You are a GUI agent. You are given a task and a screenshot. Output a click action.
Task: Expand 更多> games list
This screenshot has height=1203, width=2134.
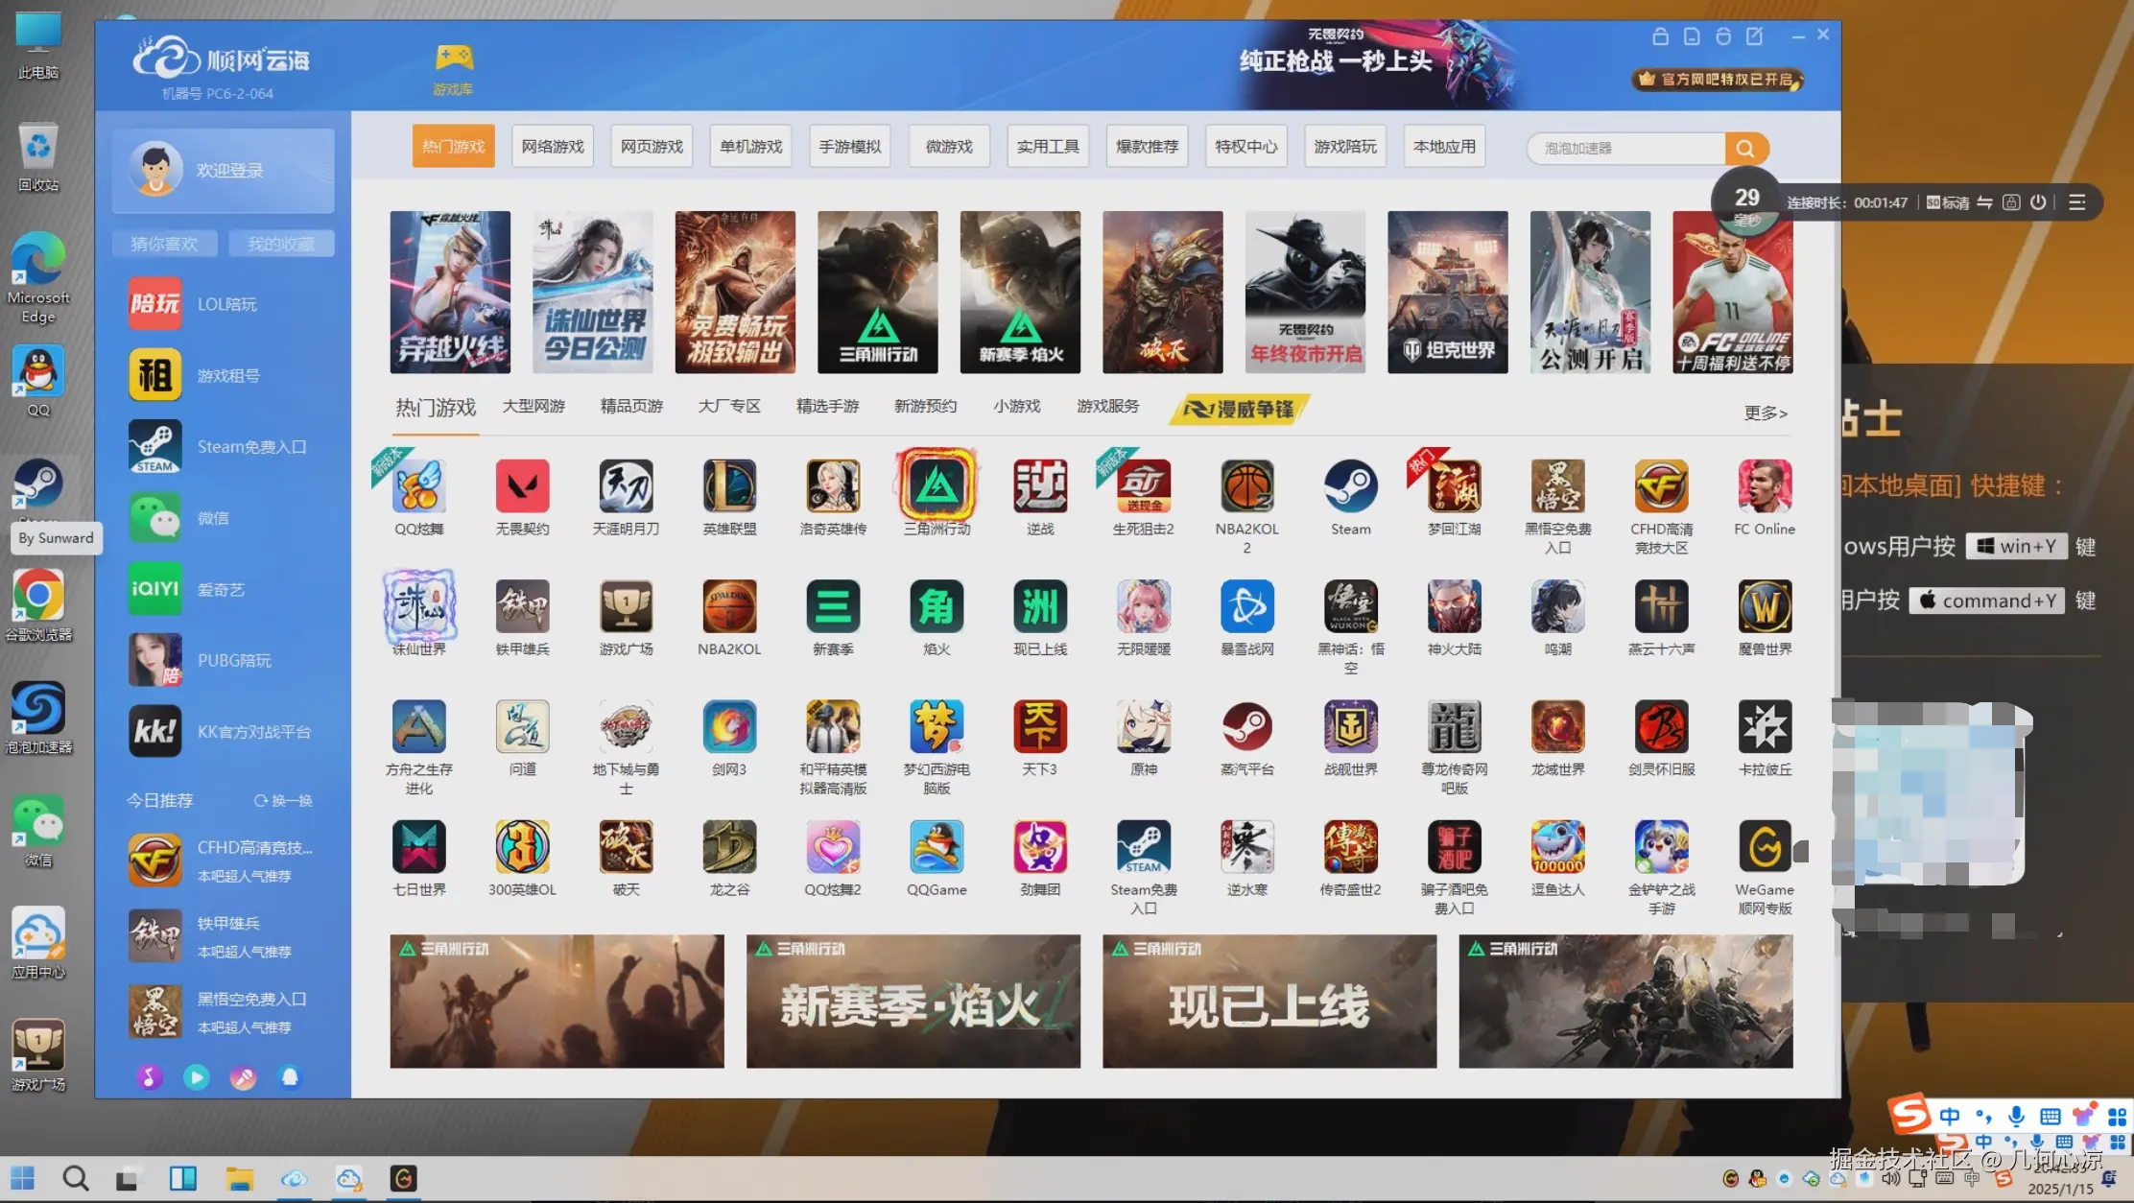coord(1765,413)
